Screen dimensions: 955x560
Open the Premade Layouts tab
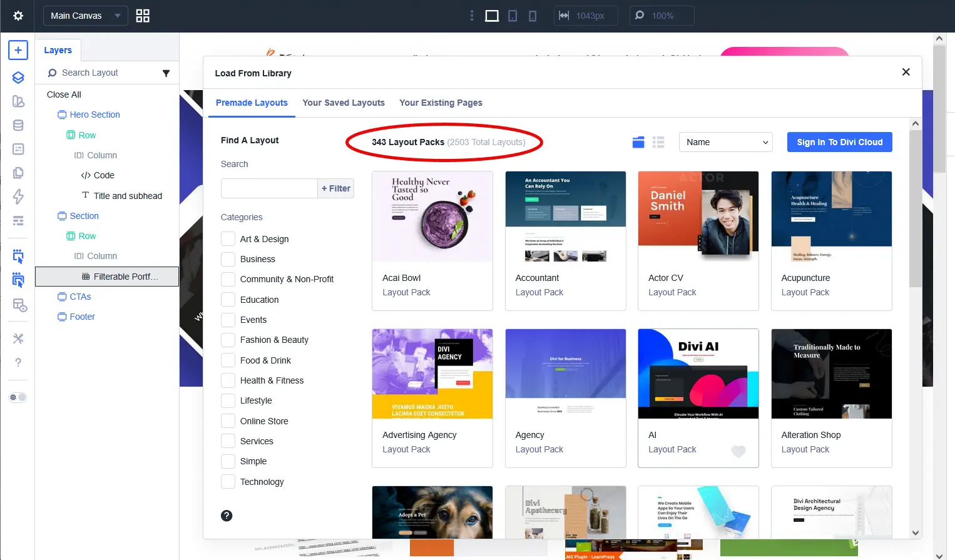click(252, 103)
